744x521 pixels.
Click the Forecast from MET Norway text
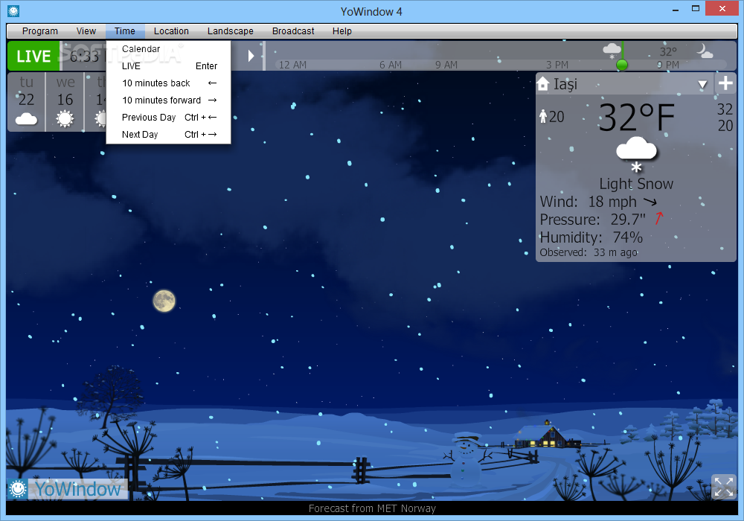coord(372,508)
